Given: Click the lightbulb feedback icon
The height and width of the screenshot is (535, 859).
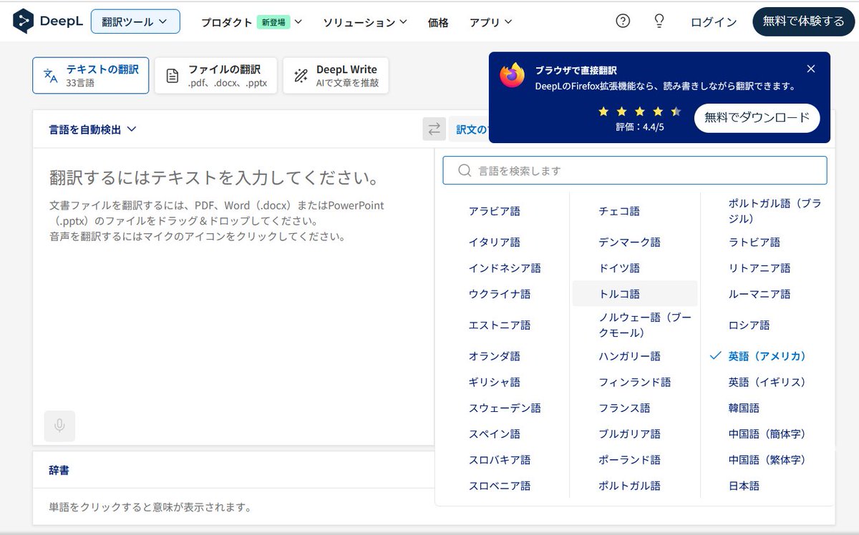Looking at the screenshot, I should point(658,21).
